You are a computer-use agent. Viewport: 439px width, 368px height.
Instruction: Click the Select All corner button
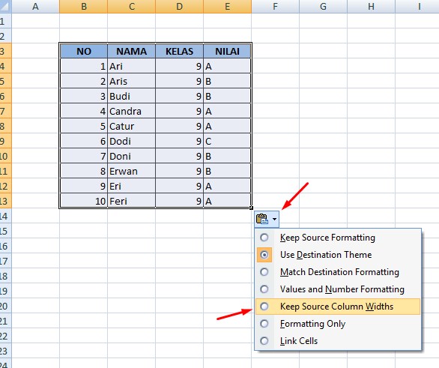pyautogui.click(x=5, y=6)
